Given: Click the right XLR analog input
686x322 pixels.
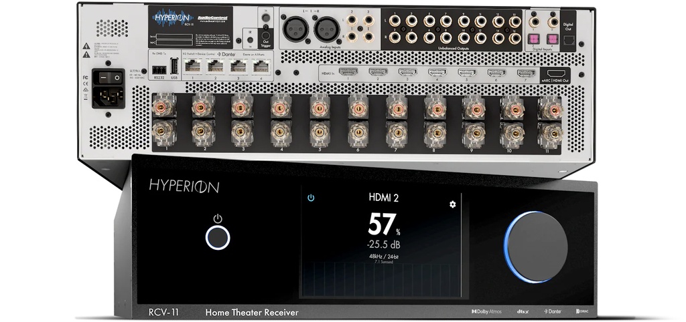Looking at the screenshot, I should click(326, 29).
